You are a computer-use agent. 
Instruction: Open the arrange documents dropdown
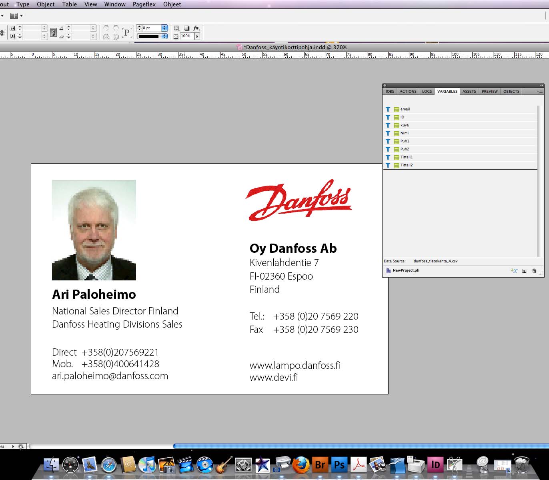pyautogui.click(x=16, y=16)
